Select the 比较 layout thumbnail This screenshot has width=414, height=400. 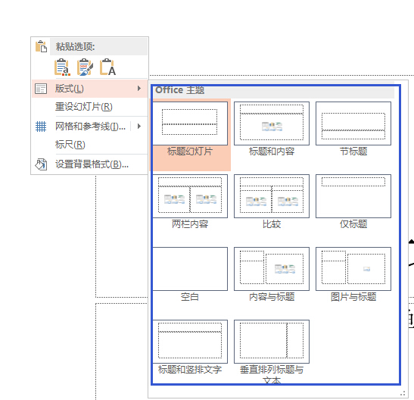click(272, 202)
